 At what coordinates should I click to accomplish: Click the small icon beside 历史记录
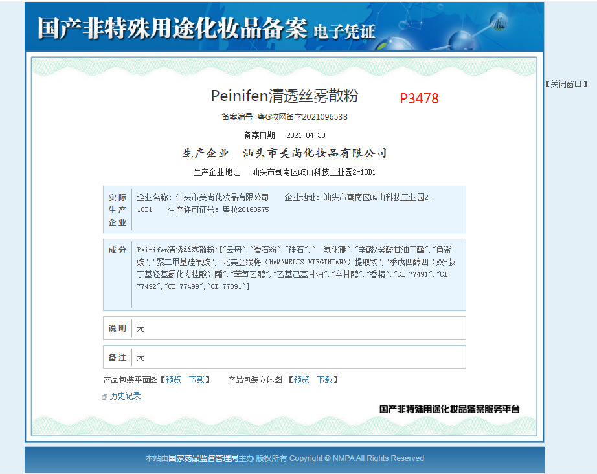tap(104, 397)
